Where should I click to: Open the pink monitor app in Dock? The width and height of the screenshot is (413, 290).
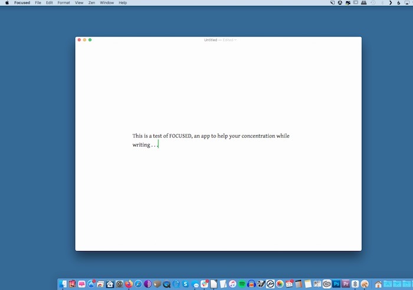[81, 284]
